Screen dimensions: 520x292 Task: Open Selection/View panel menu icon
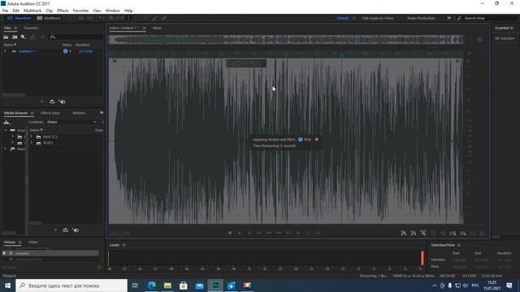[459, 245]
